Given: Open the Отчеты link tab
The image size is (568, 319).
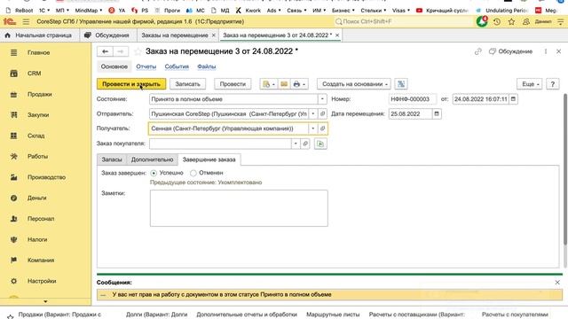Looking at the screenshot, I should click(146, 66).
